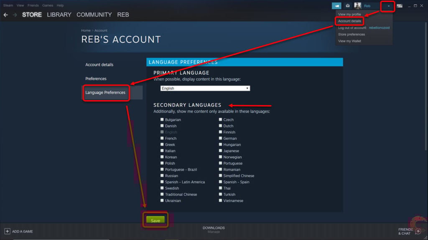Image resolution: width=428 pixels, height=240 pixels.
Task: Open the Steam menu
Action: tap(8, 5)
